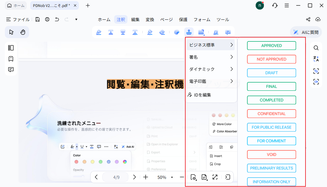
Task: Click the IDを編集 entry
Action: tap(211, 94)
